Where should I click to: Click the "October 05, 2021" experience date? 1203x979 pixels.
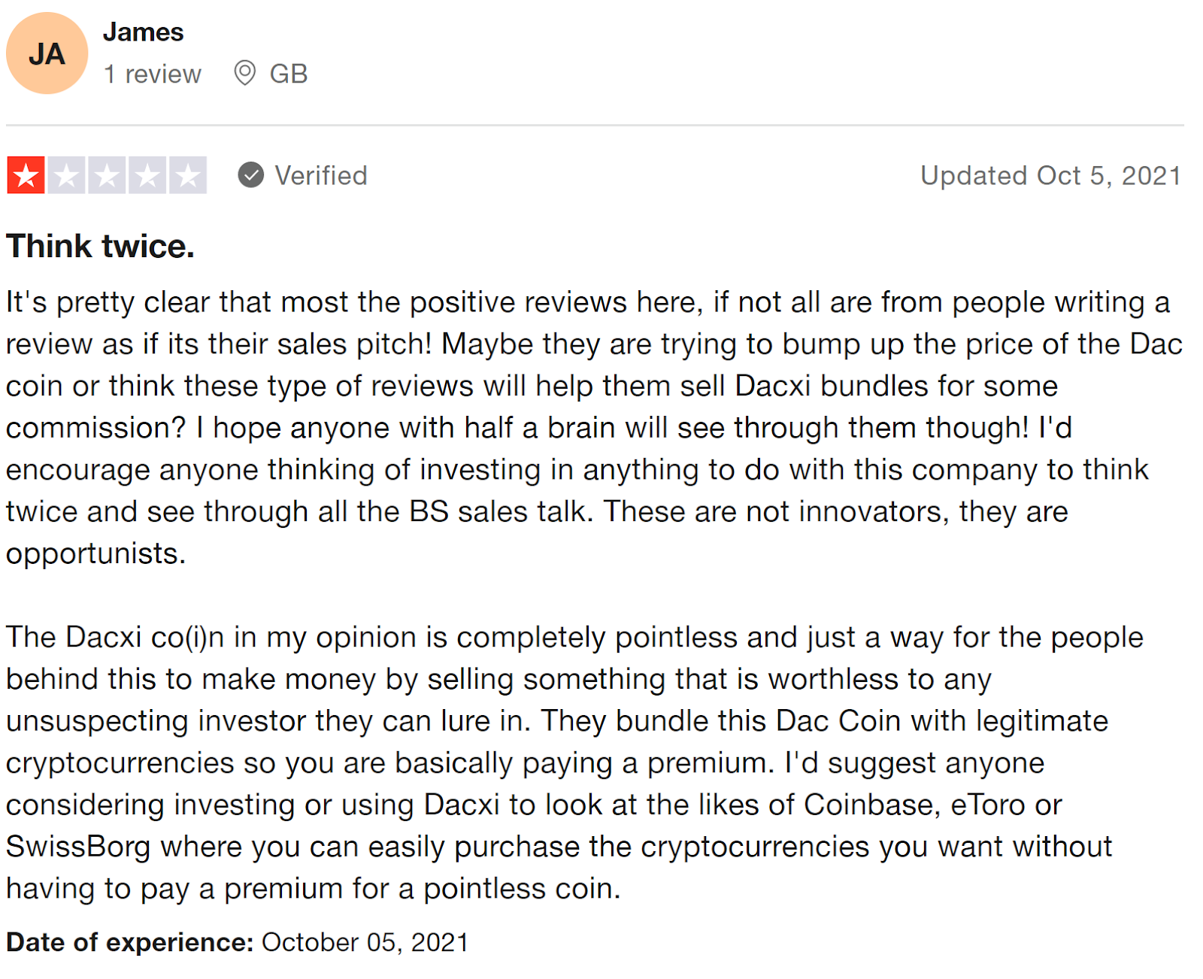coord(365,942)
